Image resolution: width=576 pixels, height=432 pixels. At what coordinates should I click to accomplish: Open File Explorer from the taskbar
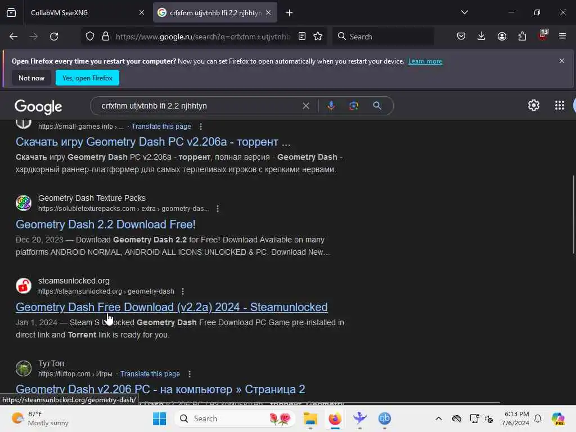point(310,418)
